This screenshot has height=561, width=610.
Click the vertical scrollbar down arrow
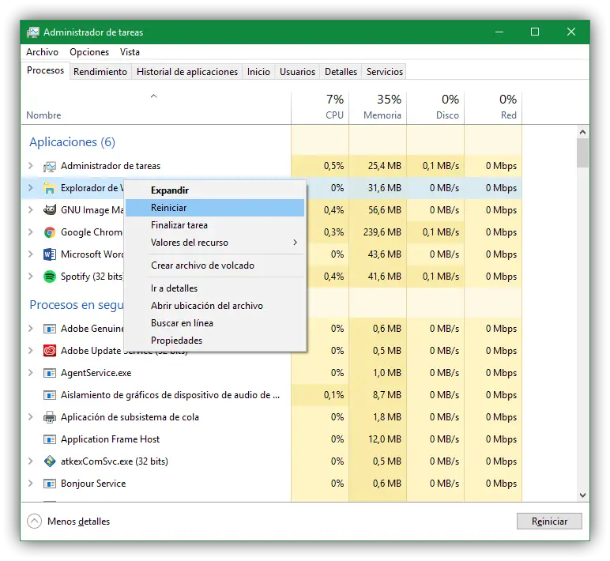click(x=582, y=495)
